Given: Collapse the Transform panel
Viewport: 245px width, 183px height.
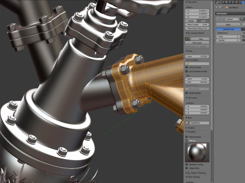Looking at the screenshot, I should coord(186,2).
